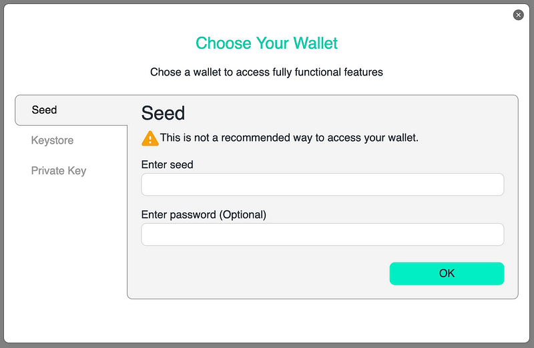Click the not recommended warning message
The width and height of the screenshot is (534, 348).
click(x=289, y=138)
